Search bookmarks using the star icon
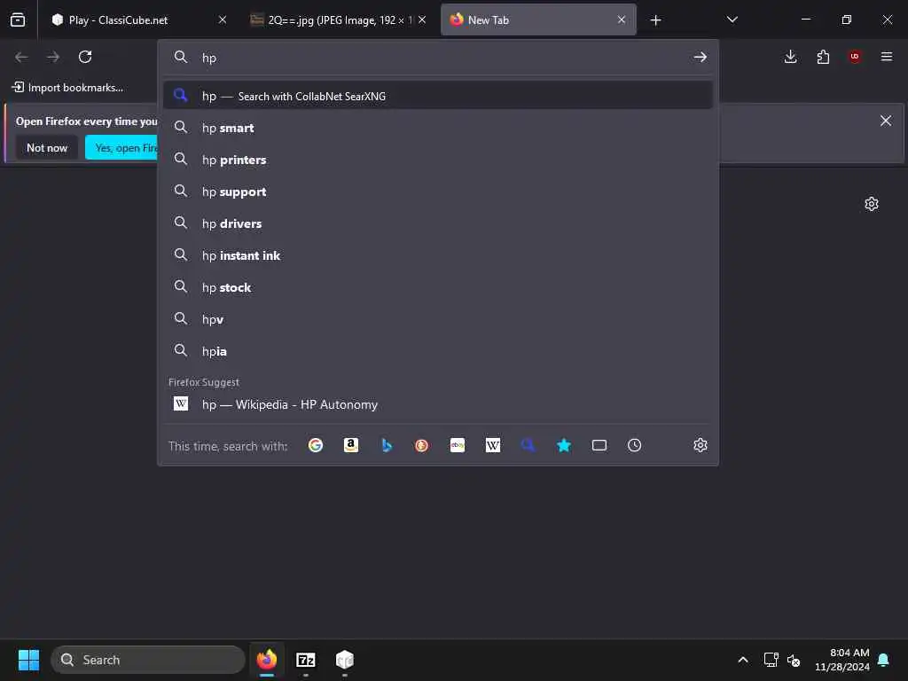908x681 pixels. [564, 445]
